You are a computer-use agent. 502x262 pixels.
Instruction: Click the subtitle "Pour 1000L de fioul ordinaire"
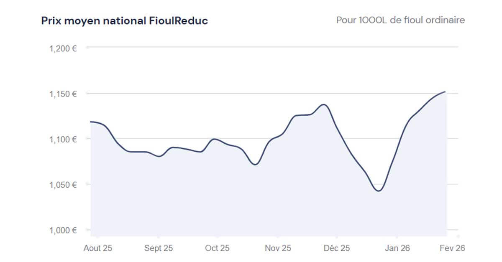[x=400, y=20]
